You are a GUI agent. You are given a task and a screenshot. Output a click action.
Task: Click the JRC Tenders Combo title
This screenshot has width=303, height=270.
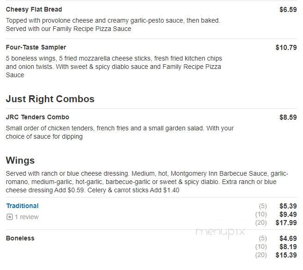tap(37, 117)
